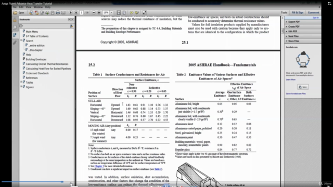Open the Building Envelopes bookmark
Screen dimensions: 333x187
click(x=36, y=59)
